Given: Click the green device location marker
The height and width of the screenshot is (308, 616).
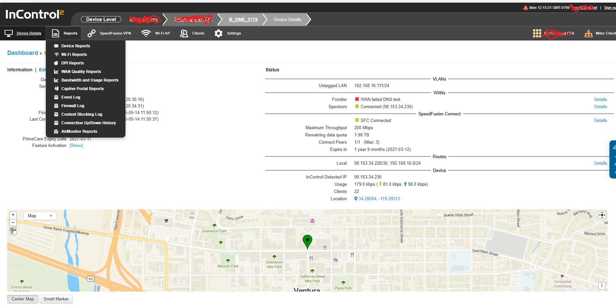Looking at the screenshot, I should point(307,241).
